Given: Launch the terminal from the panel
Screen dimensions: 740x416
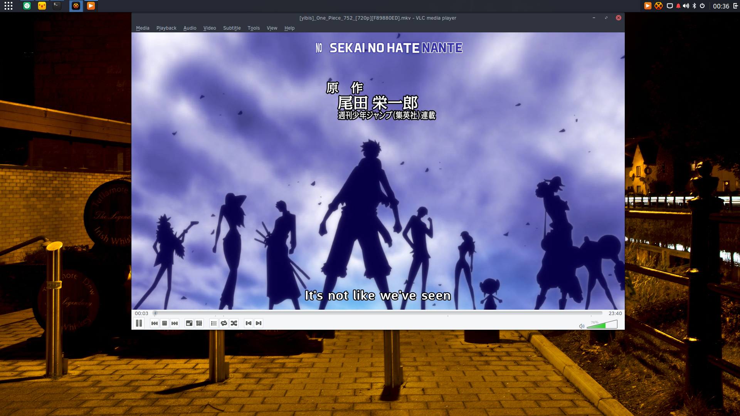Looking at the screenshot, I should click(x=57, y=6).
